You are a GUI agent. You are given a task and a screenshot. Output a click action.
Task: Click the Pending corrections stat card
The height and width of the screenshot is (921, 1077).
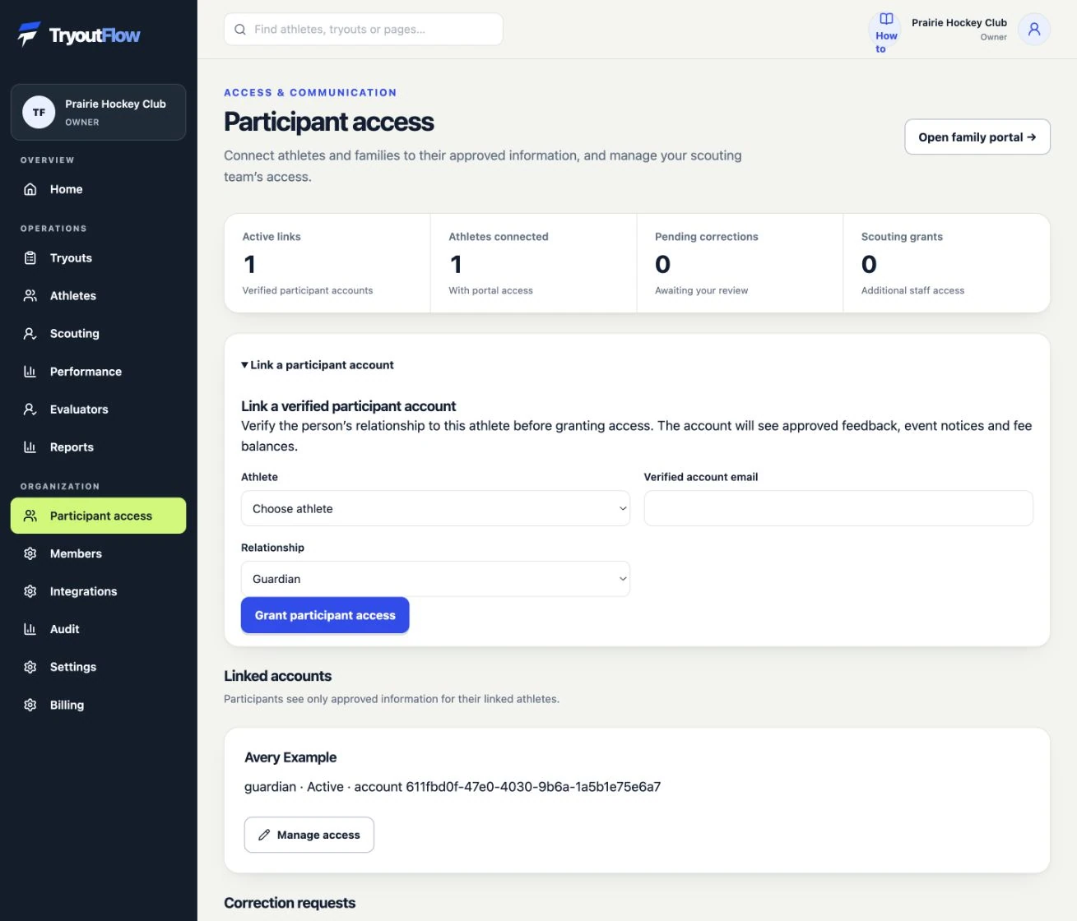[740, 263]
